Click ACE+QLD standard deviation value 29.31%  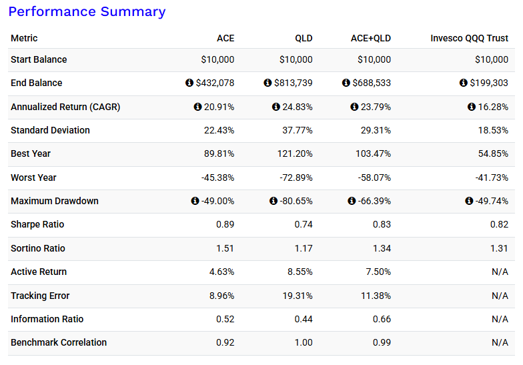tap(376, 130)
